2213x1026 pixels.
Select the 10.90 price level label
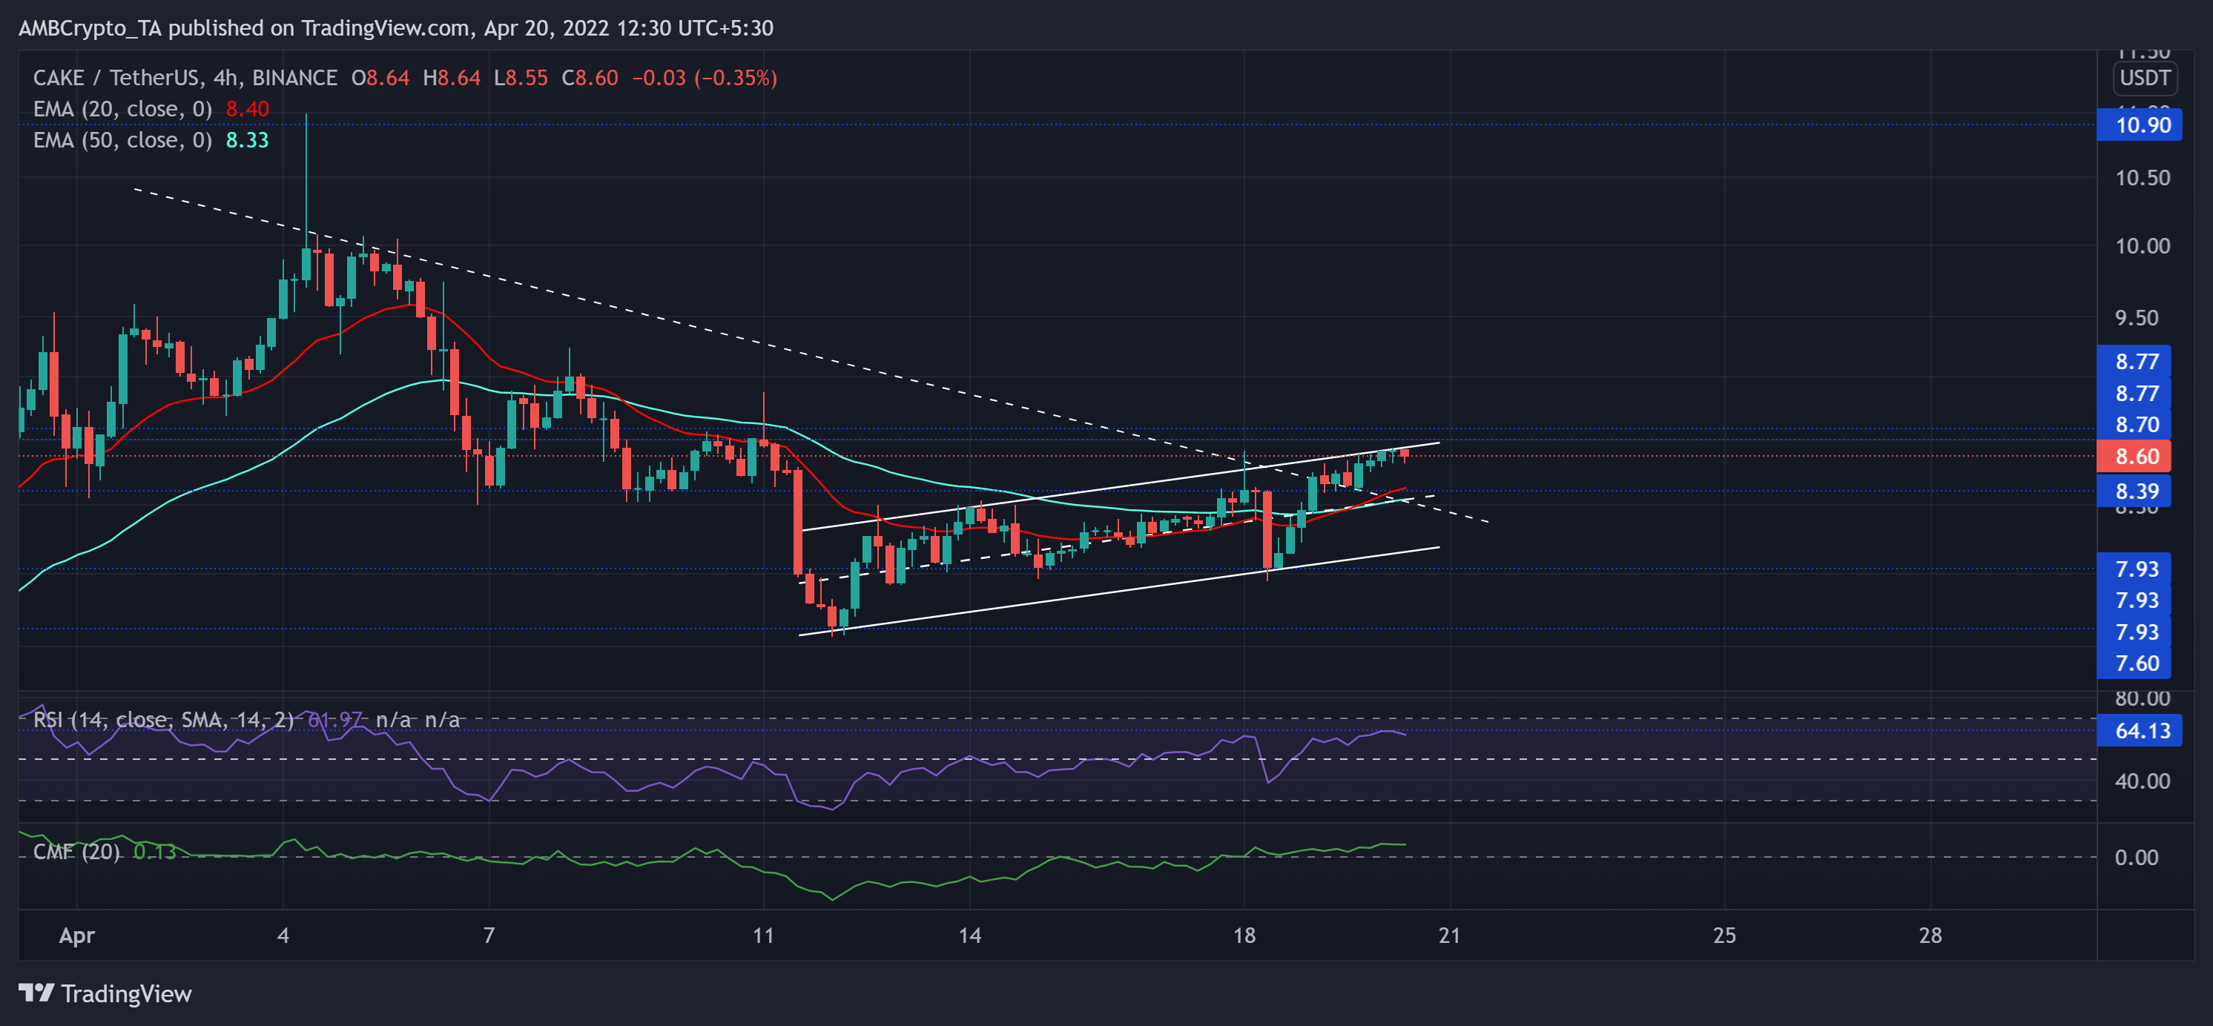[2138, 125]
